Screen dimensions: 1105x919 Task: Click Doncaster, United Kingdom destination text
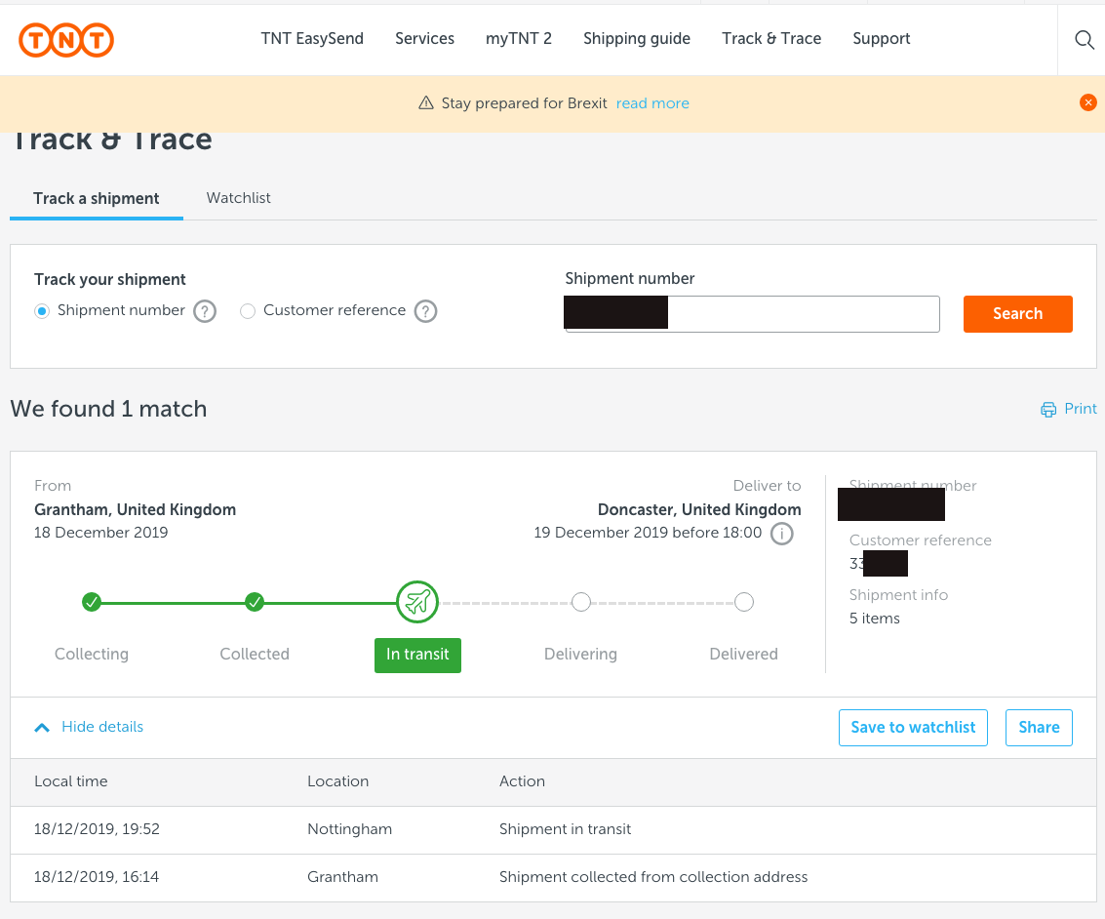(x=699, y=510)
